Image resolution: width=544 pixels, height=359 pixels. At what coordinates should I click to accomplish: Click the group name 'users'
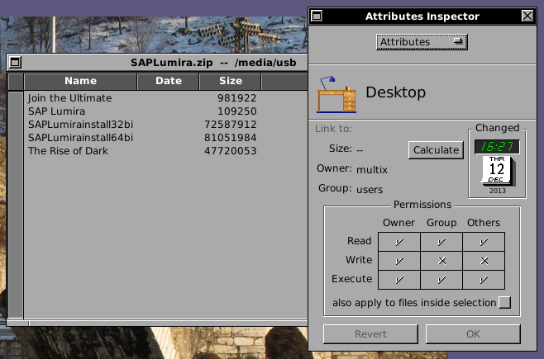tap(370, 189)
